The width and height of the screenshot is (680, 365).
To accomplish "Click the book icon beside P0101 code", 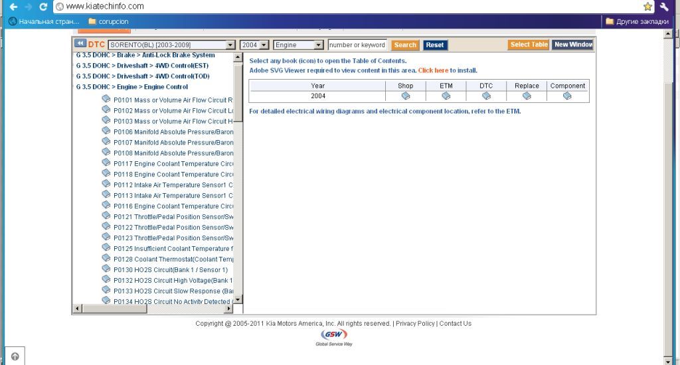I will (x=106, y=100).
